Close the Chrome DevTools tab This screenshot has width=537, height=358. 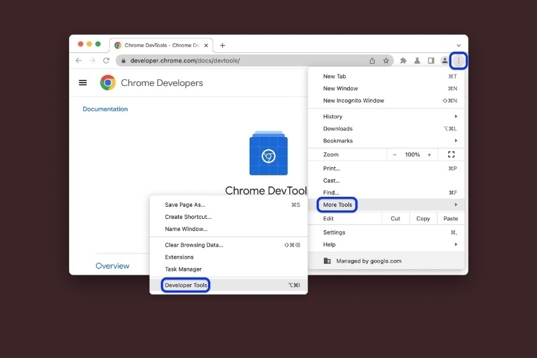(x=206, y=45)
